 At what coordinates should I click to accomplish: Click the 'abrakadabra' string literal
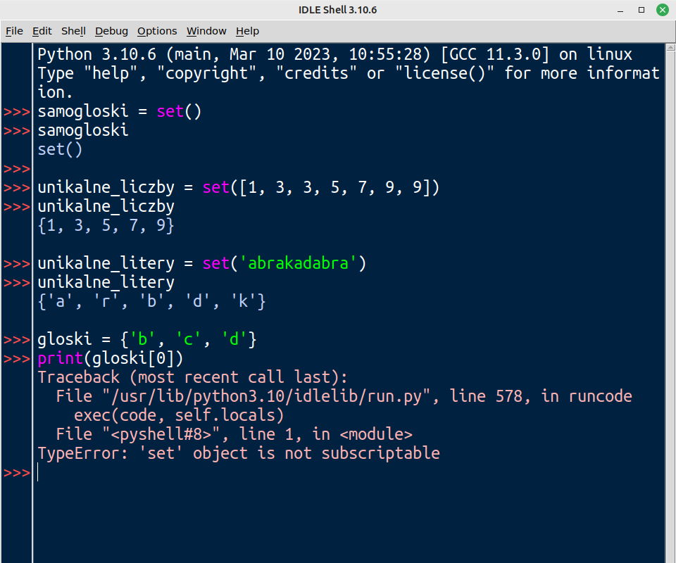[299, 263]
